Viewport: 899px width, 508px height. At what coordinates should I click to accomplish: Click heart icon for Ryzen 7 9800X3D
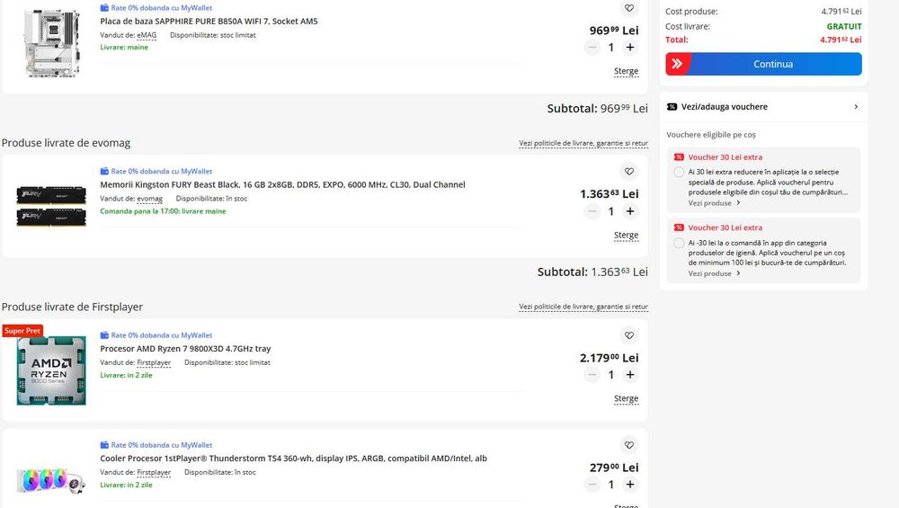(628, 335)
